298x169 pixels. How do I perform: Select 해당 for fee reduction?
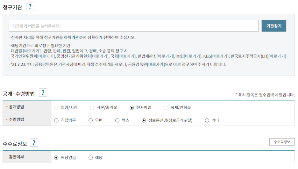click(91, 158)
